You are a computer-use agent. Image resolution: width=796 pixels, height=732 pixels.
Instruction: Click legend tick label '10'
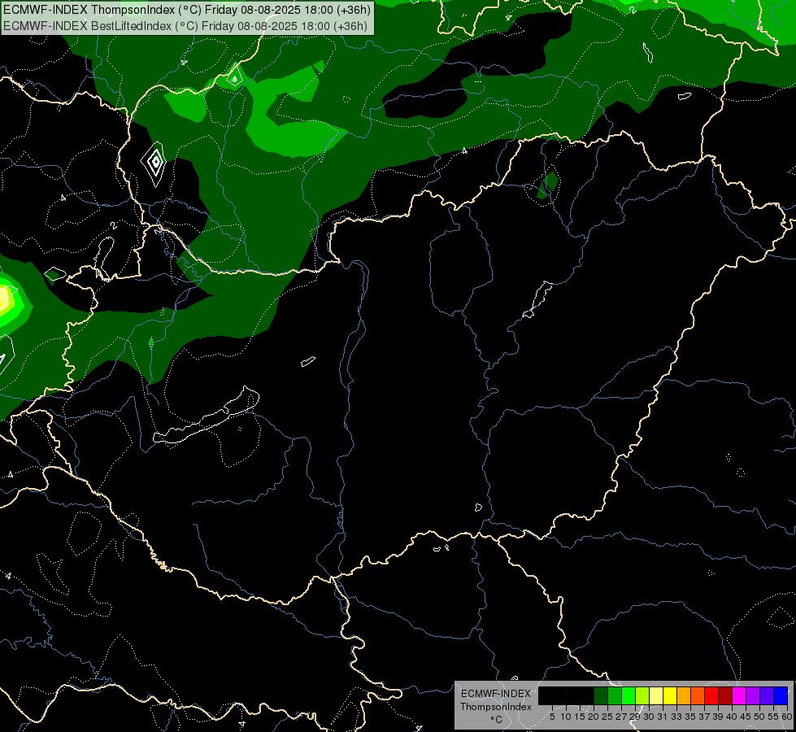click(x=566, y=717)
